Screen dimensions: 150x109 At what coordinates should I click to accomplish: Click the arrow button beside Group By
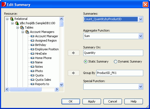[x=74, y=73]
